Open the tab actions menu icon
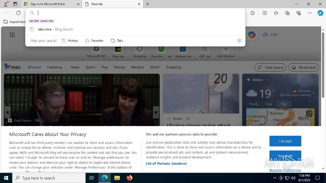 pyautogui.click(x=15, y=4)
